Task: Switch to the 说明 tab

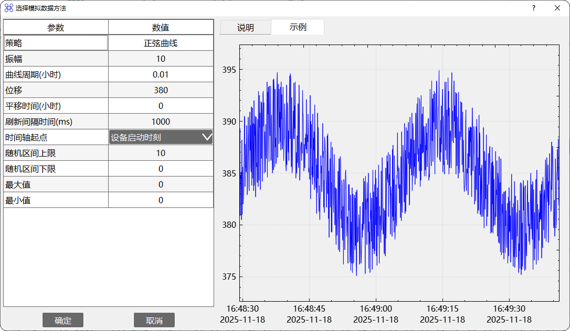Action: point(246,28)
